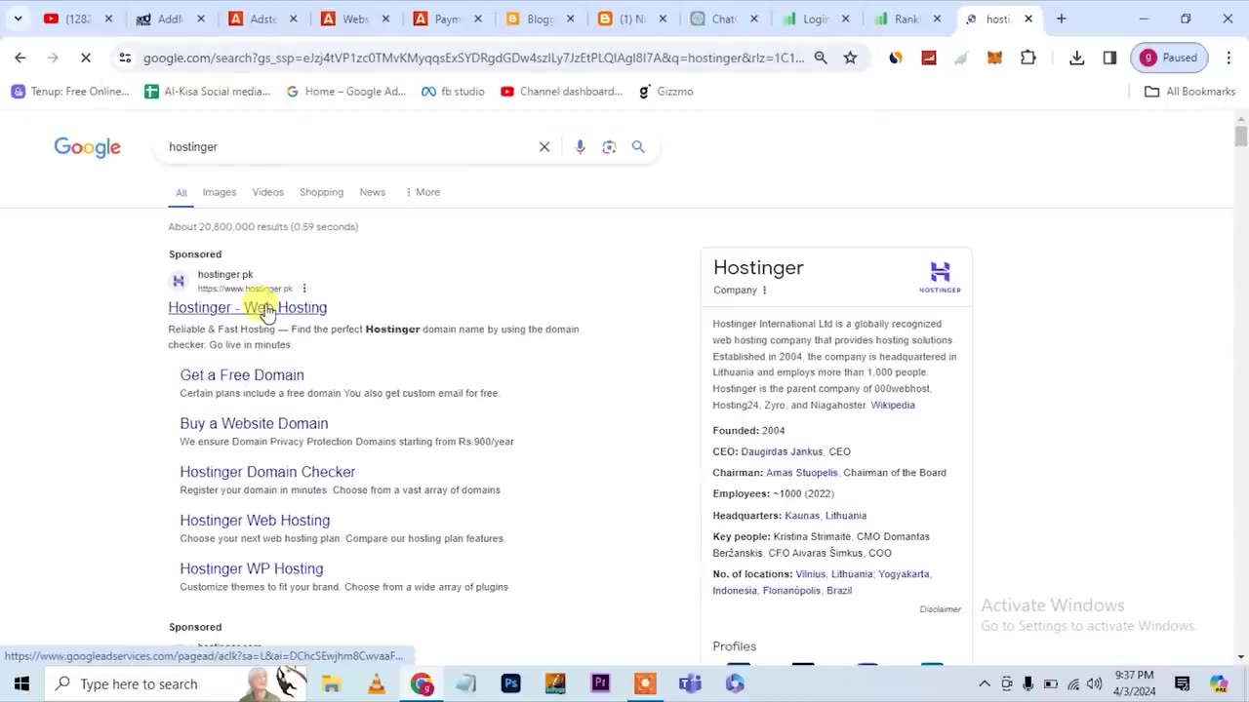Screen dimensions: 1249x702
Task: Click the Hostinger logo in knowledge panel
Action: pos(940,277)
